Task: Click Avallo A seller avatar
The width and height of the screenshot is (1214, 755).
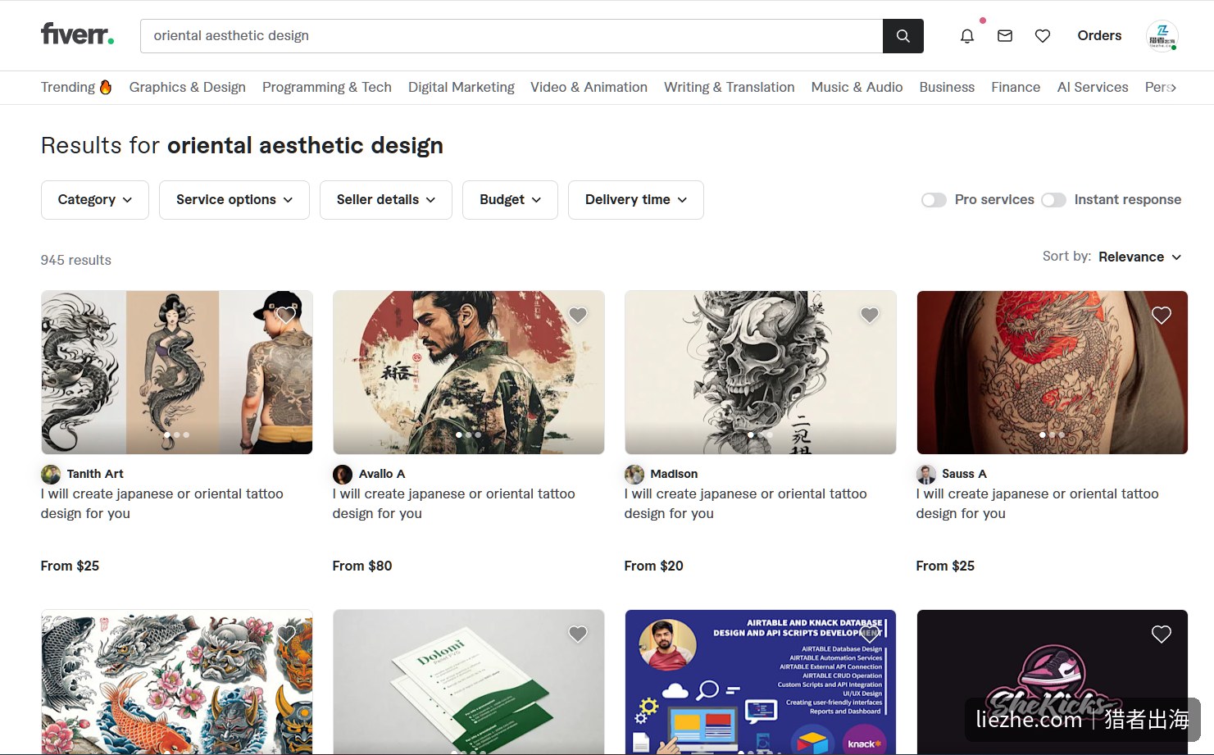Action: click(343, 474)
